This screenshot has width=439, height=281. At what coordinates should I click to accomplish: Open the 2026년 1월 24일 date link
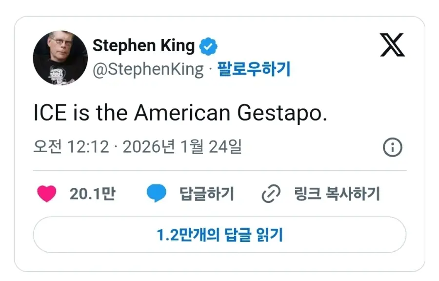pyautogui.click(x=182, y=147)
